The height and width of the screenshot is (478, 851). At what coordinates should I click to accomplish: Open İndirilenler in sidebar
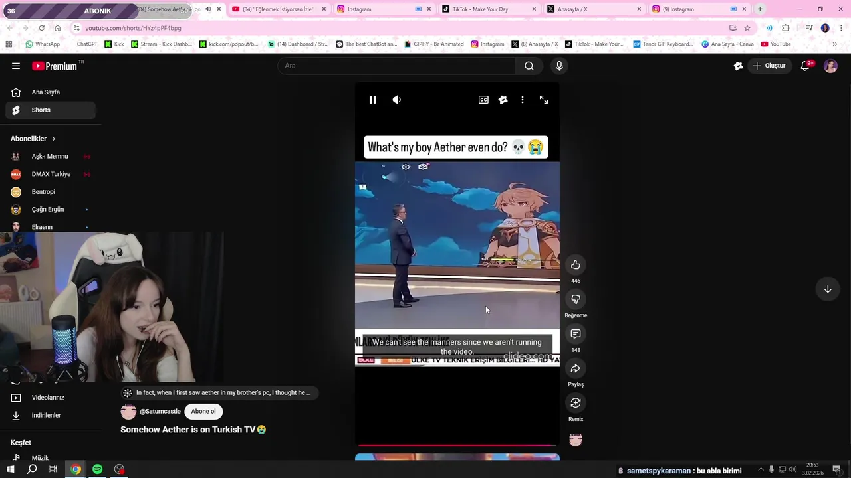tap(51, 416)
